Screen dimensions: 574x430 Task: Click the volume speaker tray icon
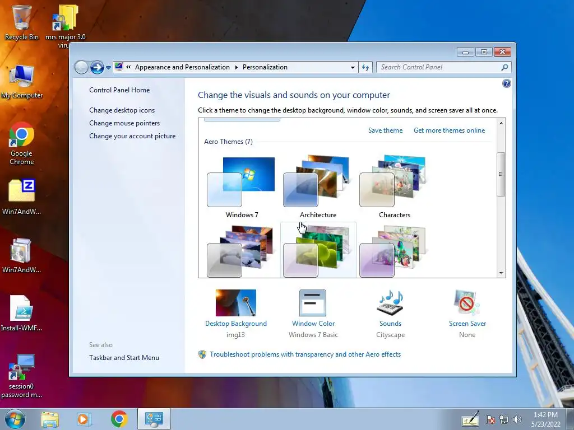[x=517, y=419]
